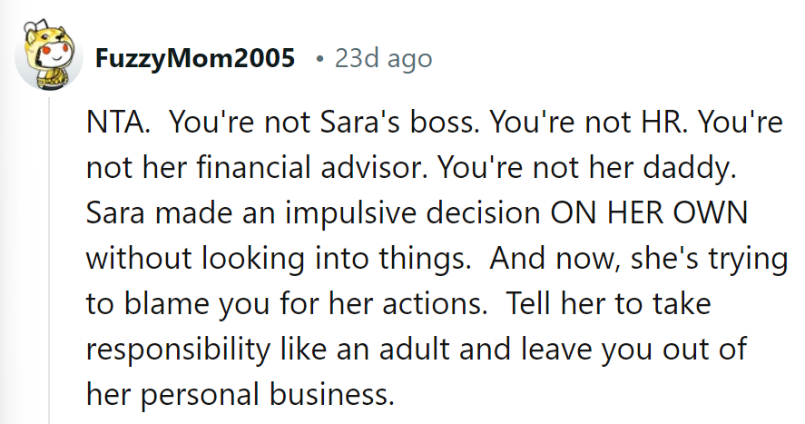
Task: Click the "23d ago" comment timestamp
Action: coord(383,60)
